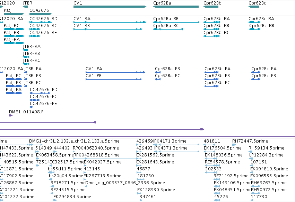Click the EK281643.5prime EST

coord(139,165)
